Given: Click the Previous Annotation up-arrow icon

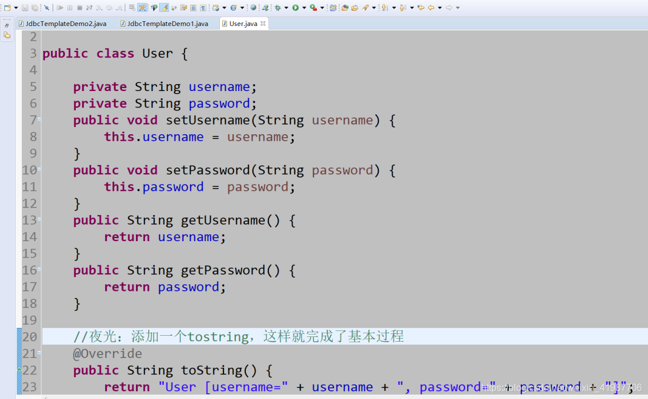Looking at the screenshot, I should pyautogui.click(x=403, y=8).
